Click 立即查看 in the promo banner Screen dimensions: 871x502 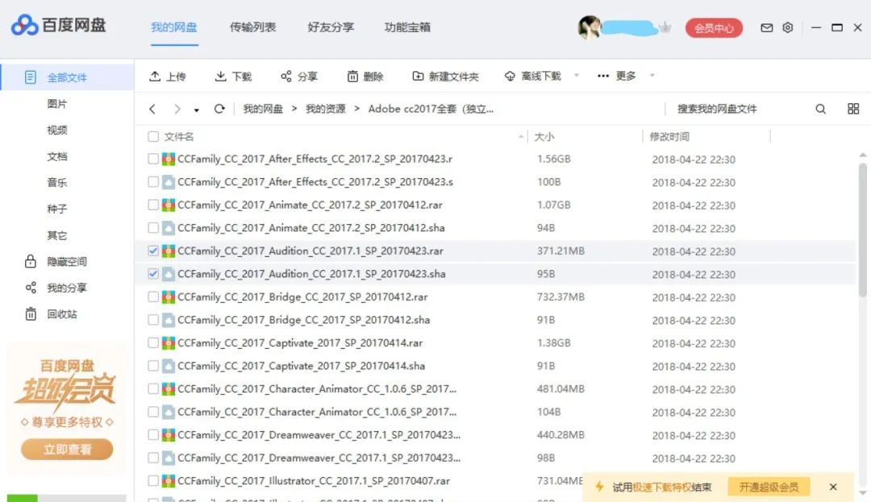tap(67, 450)
